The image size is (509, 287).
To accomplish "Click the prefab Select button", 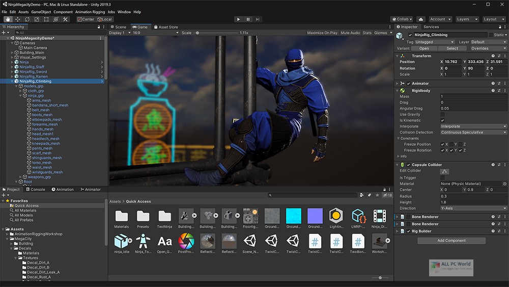I will 452,48.
